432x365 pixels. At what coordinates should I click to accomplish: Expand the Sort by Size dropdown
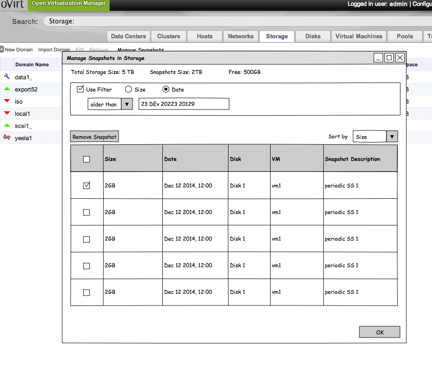tap(392, 137)
